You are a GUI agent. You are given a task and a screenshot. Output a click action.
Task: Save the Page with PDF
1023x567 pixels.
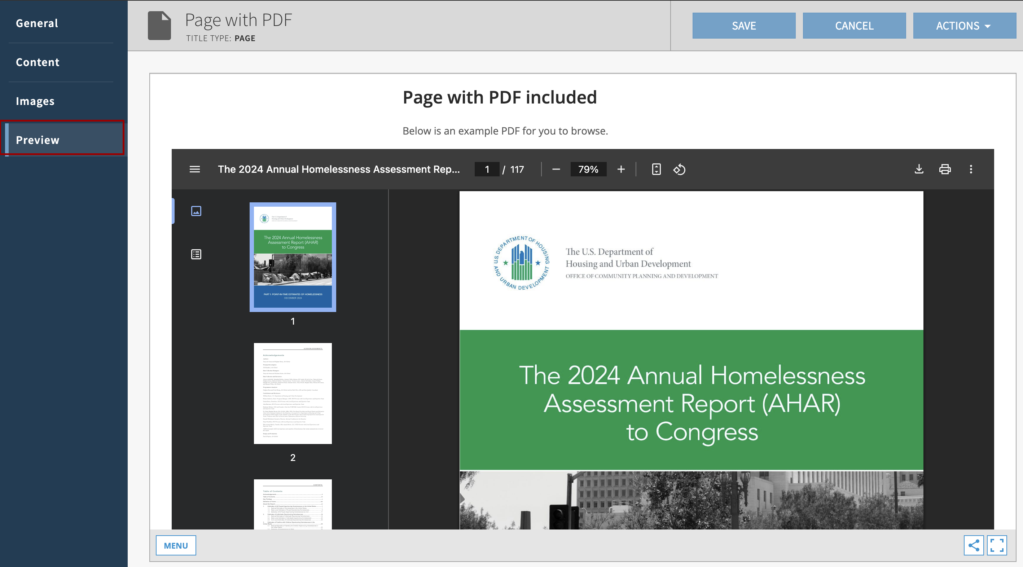(744, 25)
